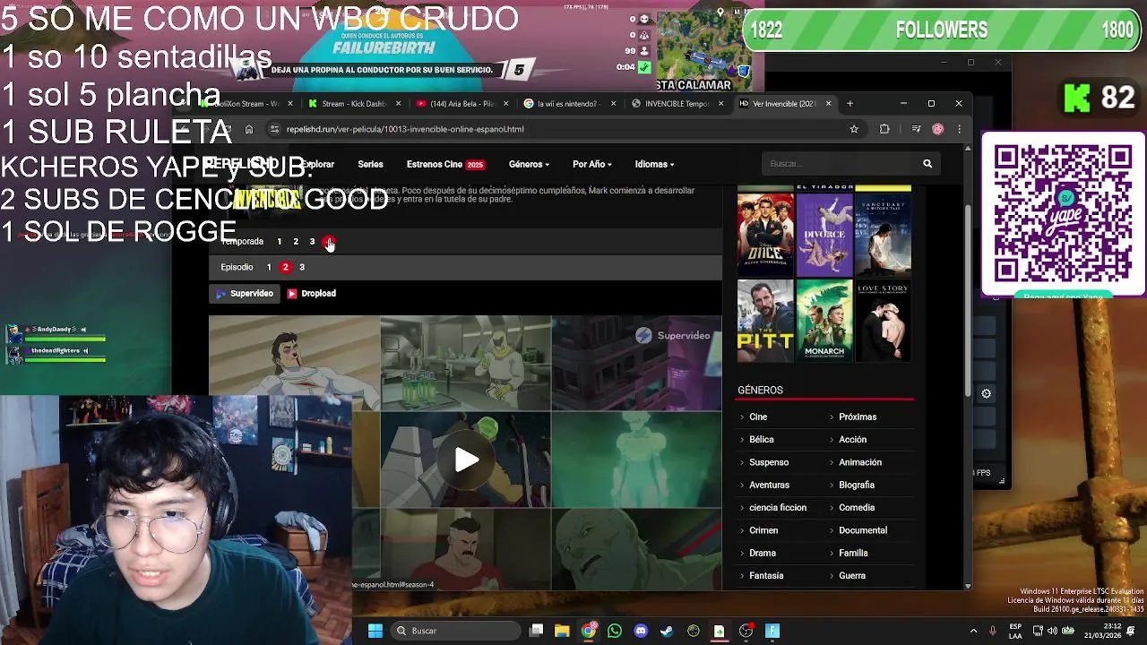Screen dimensions: 1147x645
Task: Expand the Géneros dropdown menu
Action: [529, 164]
